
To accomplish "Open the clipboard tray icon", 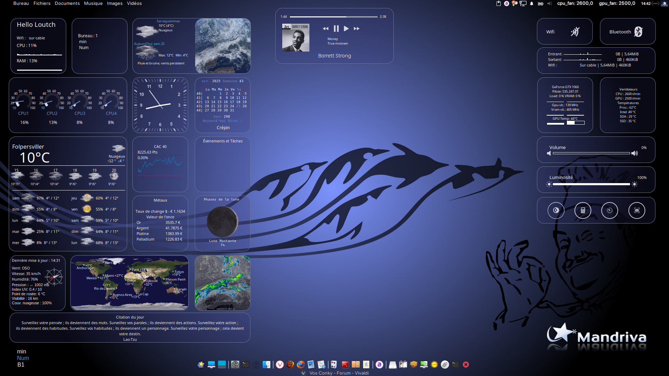I will point(498,3).
